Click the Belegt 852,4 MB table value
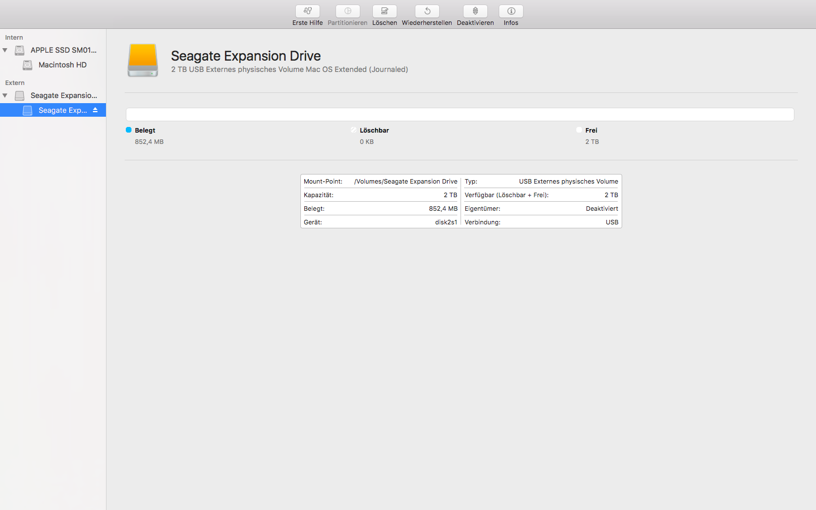Screen dimensions: 816x510 click(443, 209)
